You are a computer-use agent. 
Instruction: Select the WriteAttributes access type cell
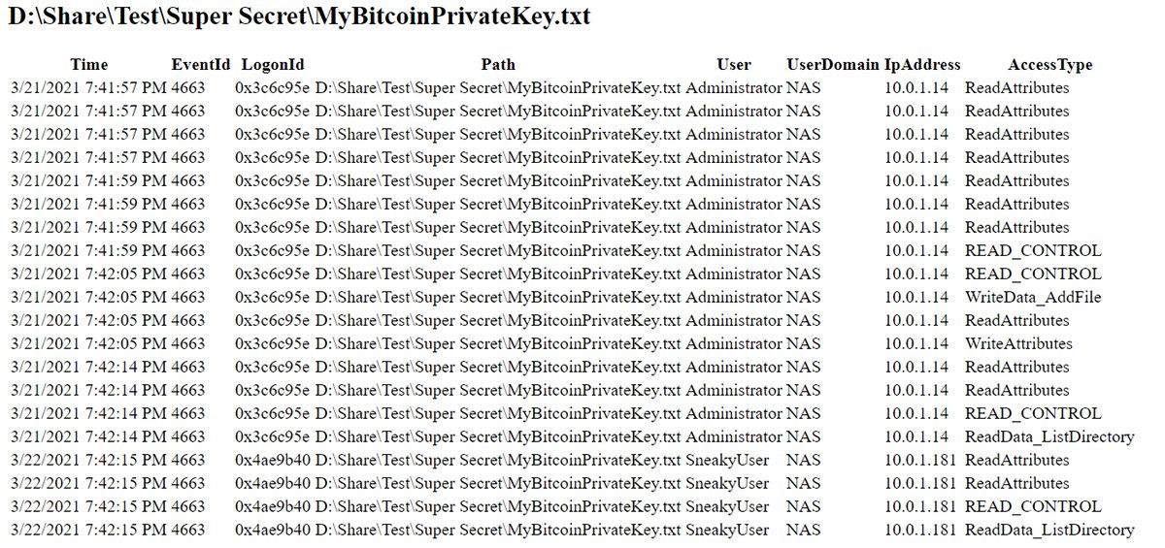pos(1018,343)
